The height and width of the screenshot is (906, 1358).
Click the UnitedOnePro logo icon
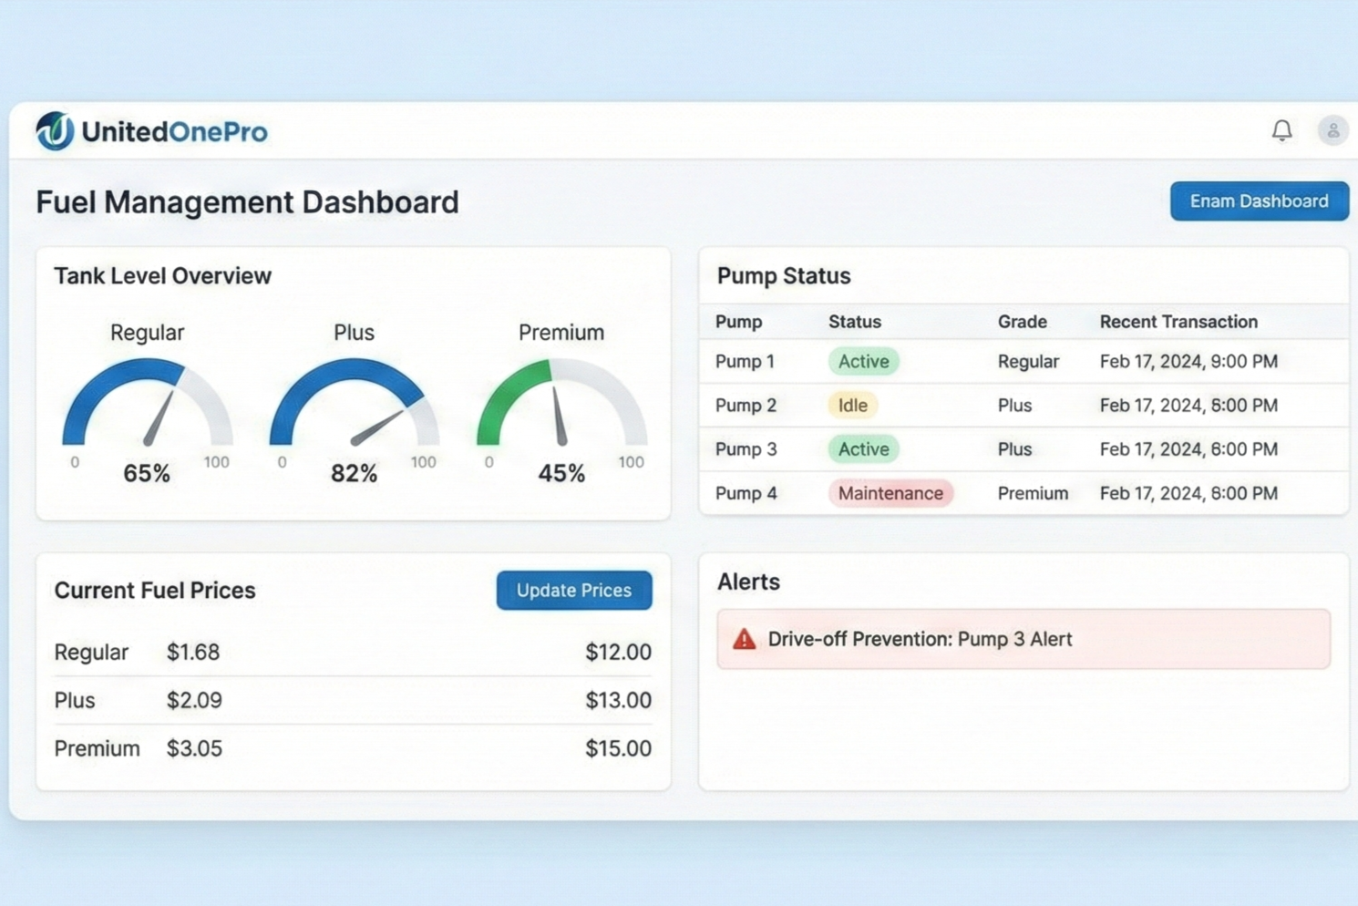(55, 131)
